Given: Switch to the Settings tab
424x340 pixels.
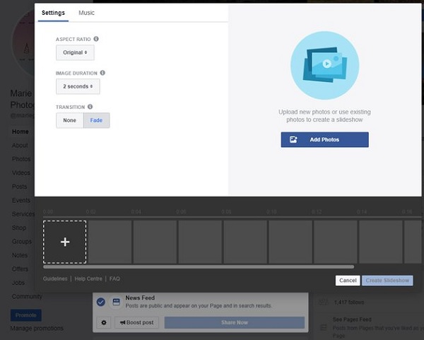Looking at the screenshot, I should tap(53, 13).
